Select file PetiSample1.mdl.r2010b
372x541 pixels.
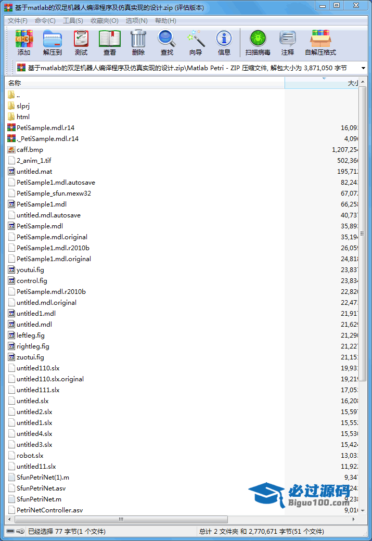[x=53, y=248]
